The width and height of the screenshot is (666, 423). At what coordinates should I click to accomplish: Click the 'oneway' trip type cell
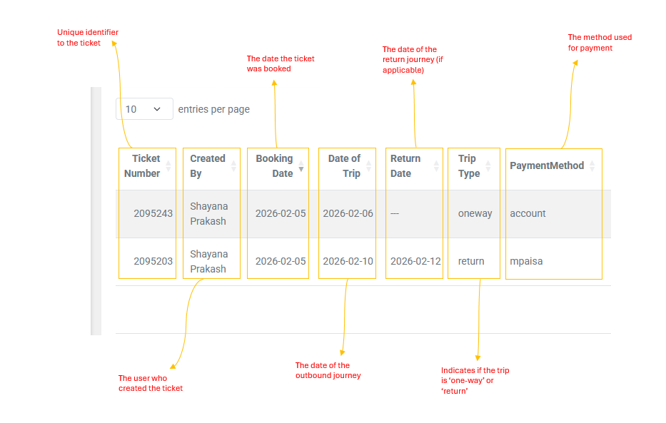pos(475,213)
